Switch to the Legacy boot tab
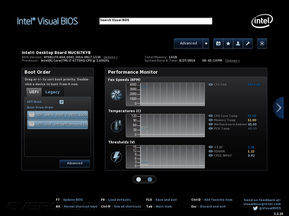289x216 pixels. coord(53,92)
